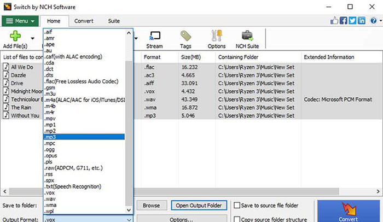Open the Tags icon in toolbar
383x222 pixels.
pyautogui.click(x=185, y=36)
